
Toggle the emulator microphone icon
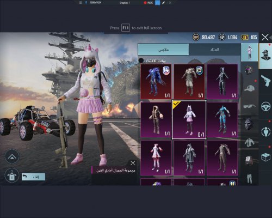pyautogui.click(x=86, y=3)
